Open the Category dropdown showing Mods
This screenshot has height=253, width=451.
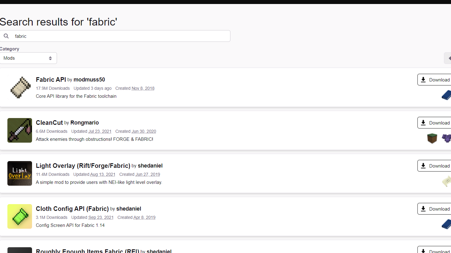pyautogui.click(x=28, y=58)
